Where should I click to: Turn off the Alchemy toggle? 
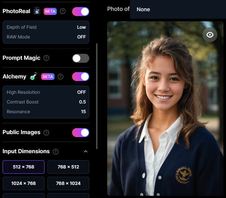(81, 77)
